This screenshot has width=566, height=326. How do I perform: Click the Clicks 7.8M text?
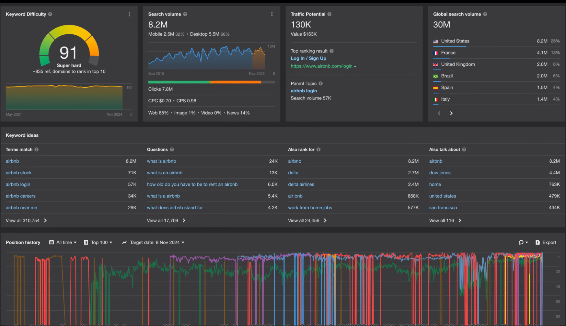160,89
